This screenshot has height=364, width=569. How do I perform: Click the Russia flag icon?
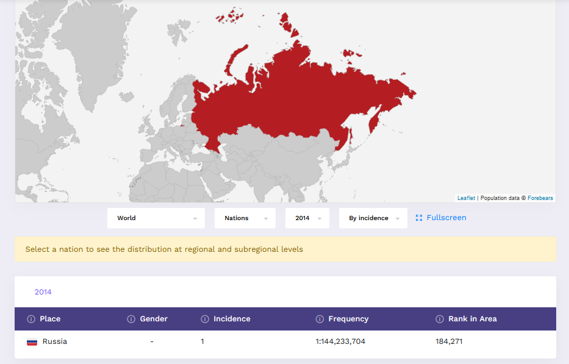(32, 342)
